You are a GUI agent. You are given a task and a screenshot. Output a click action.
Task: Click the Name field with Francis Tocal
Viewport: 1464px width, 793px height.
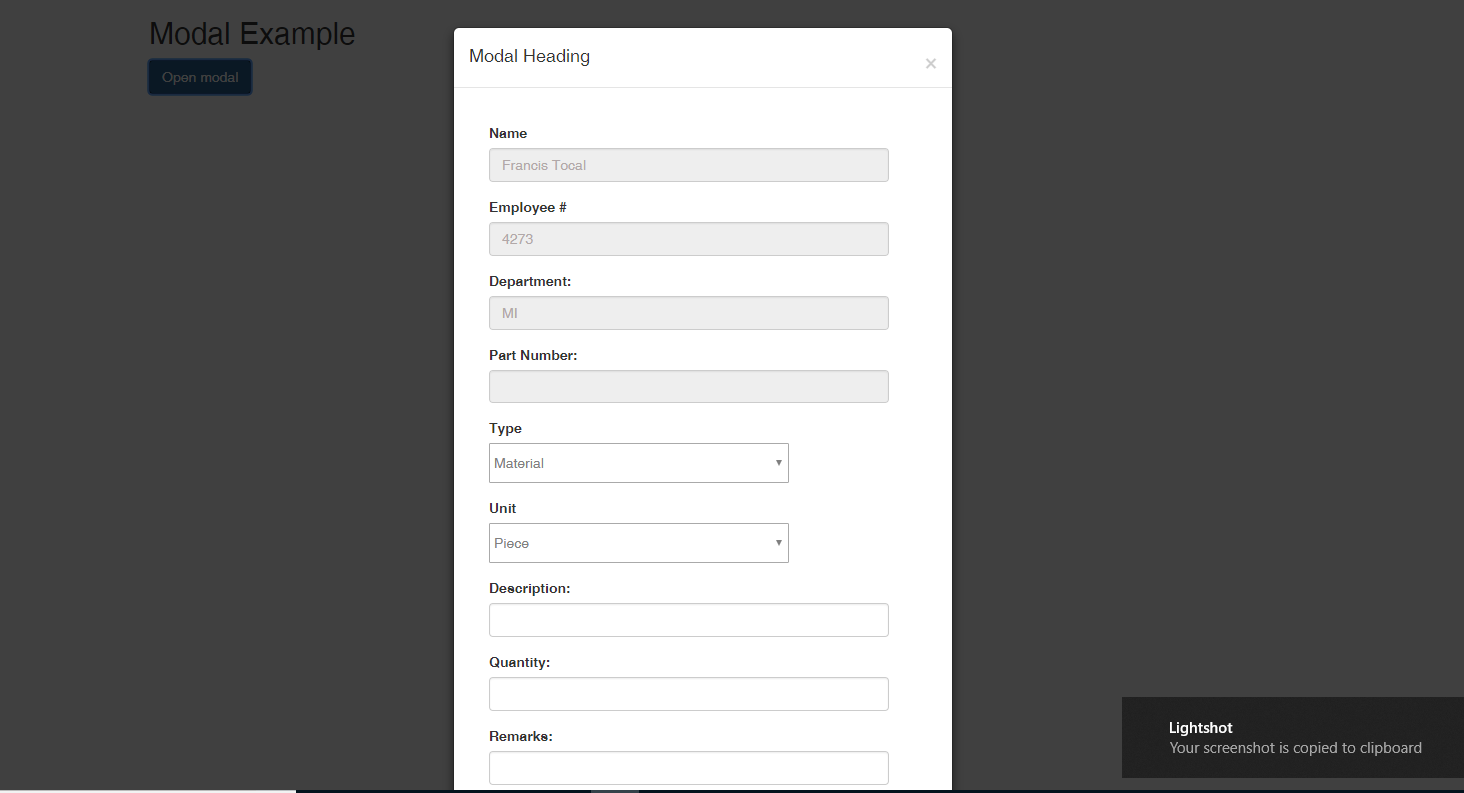[689, 165]
